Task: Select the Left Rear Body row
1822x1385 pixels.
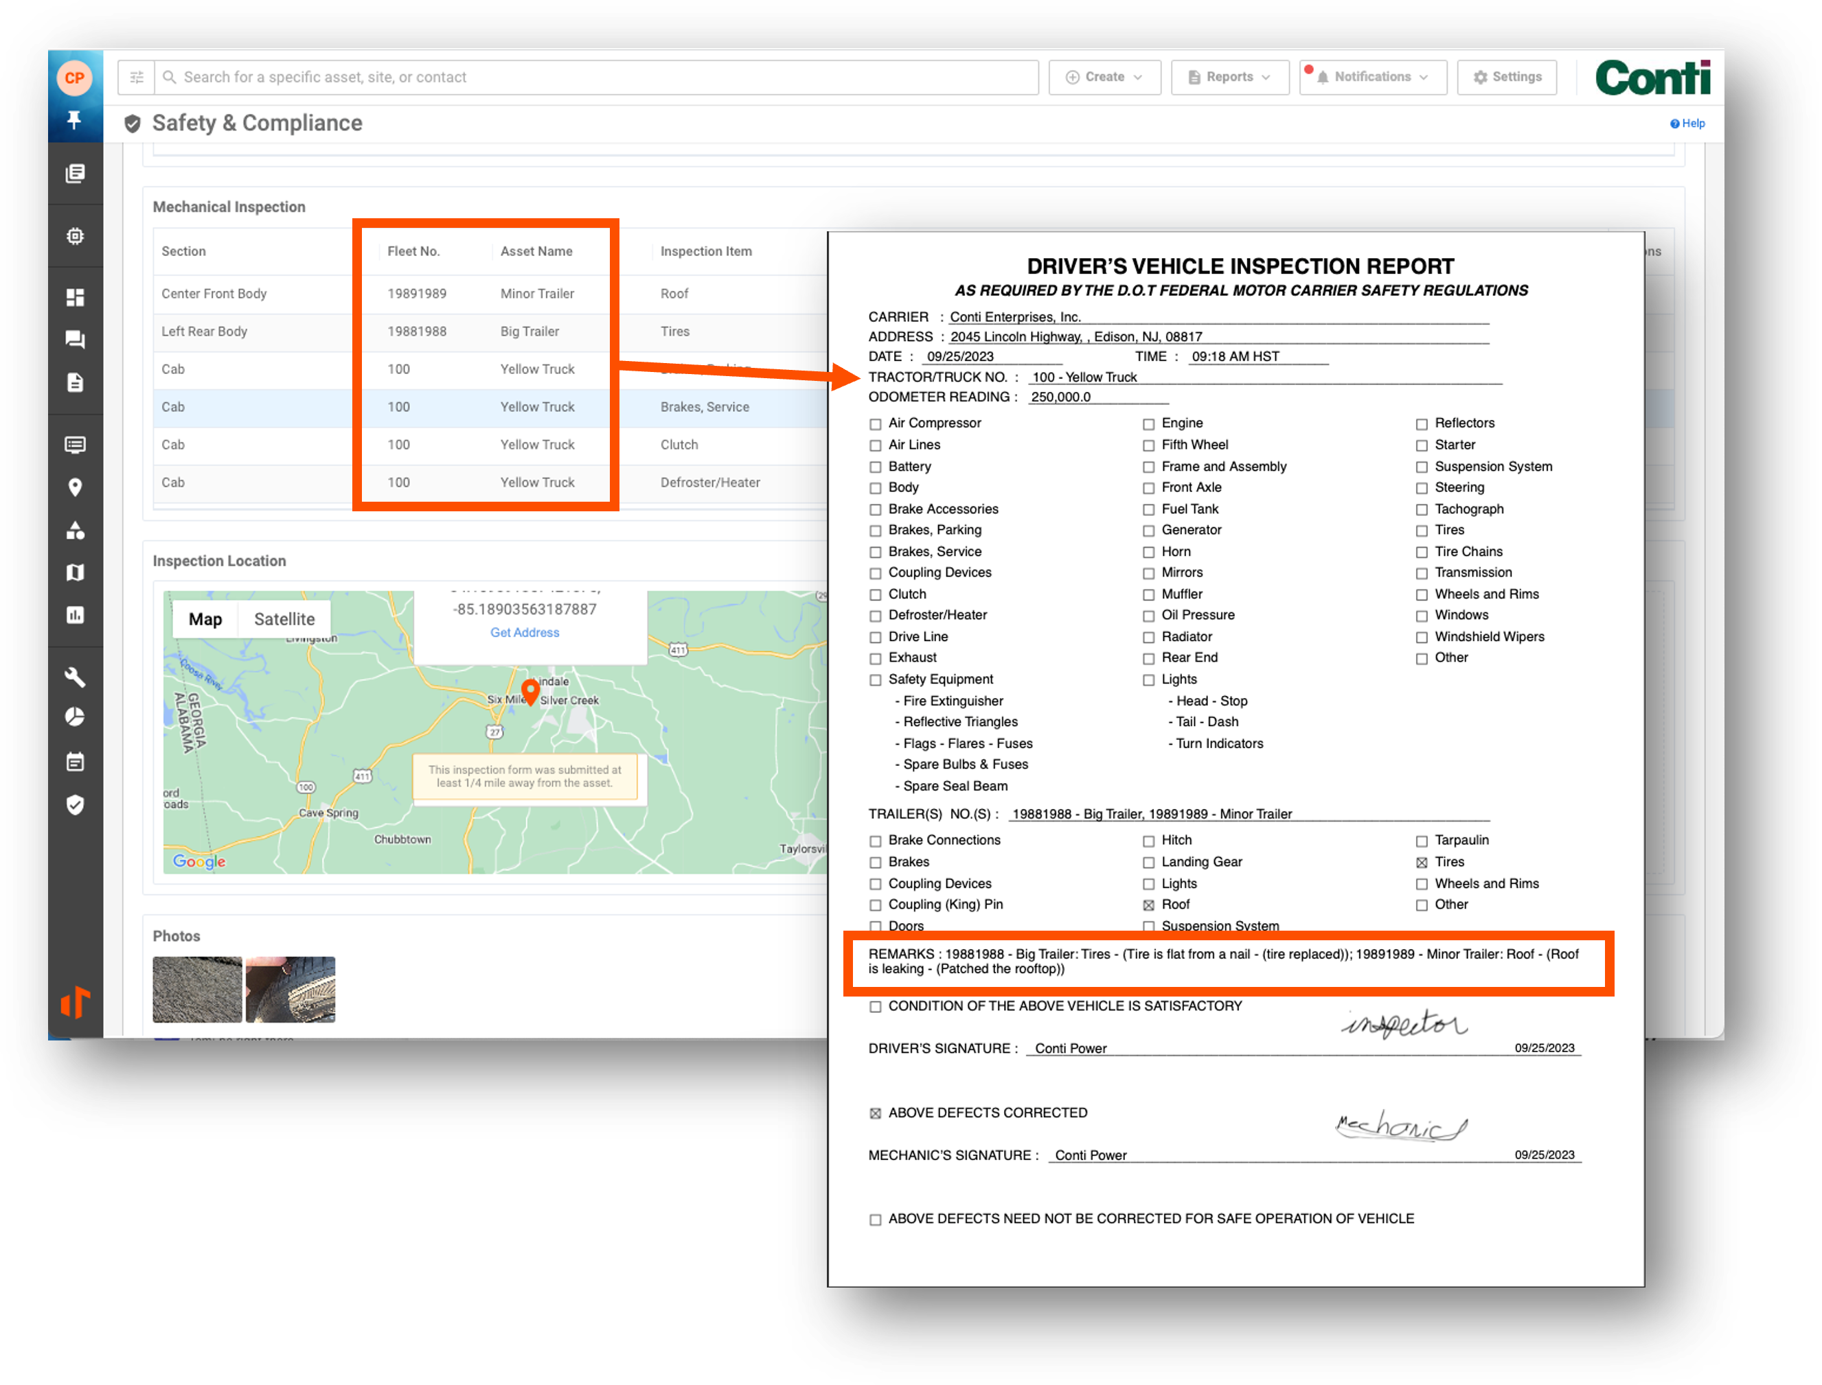Action: click(490, 331)
